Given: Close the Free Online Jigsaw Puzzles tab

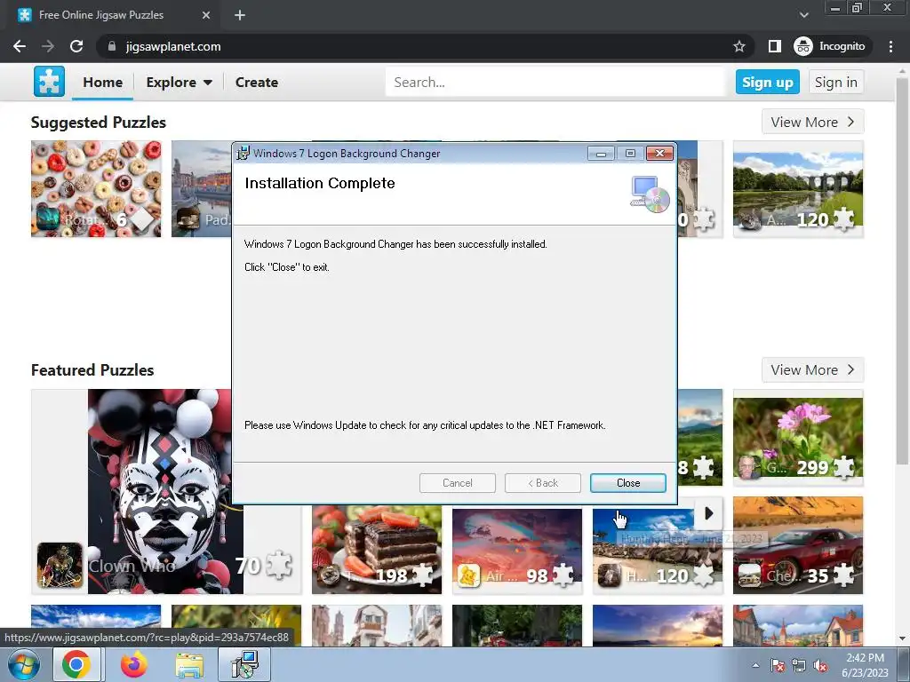Looking at the screenshot, I should [206, 15].
